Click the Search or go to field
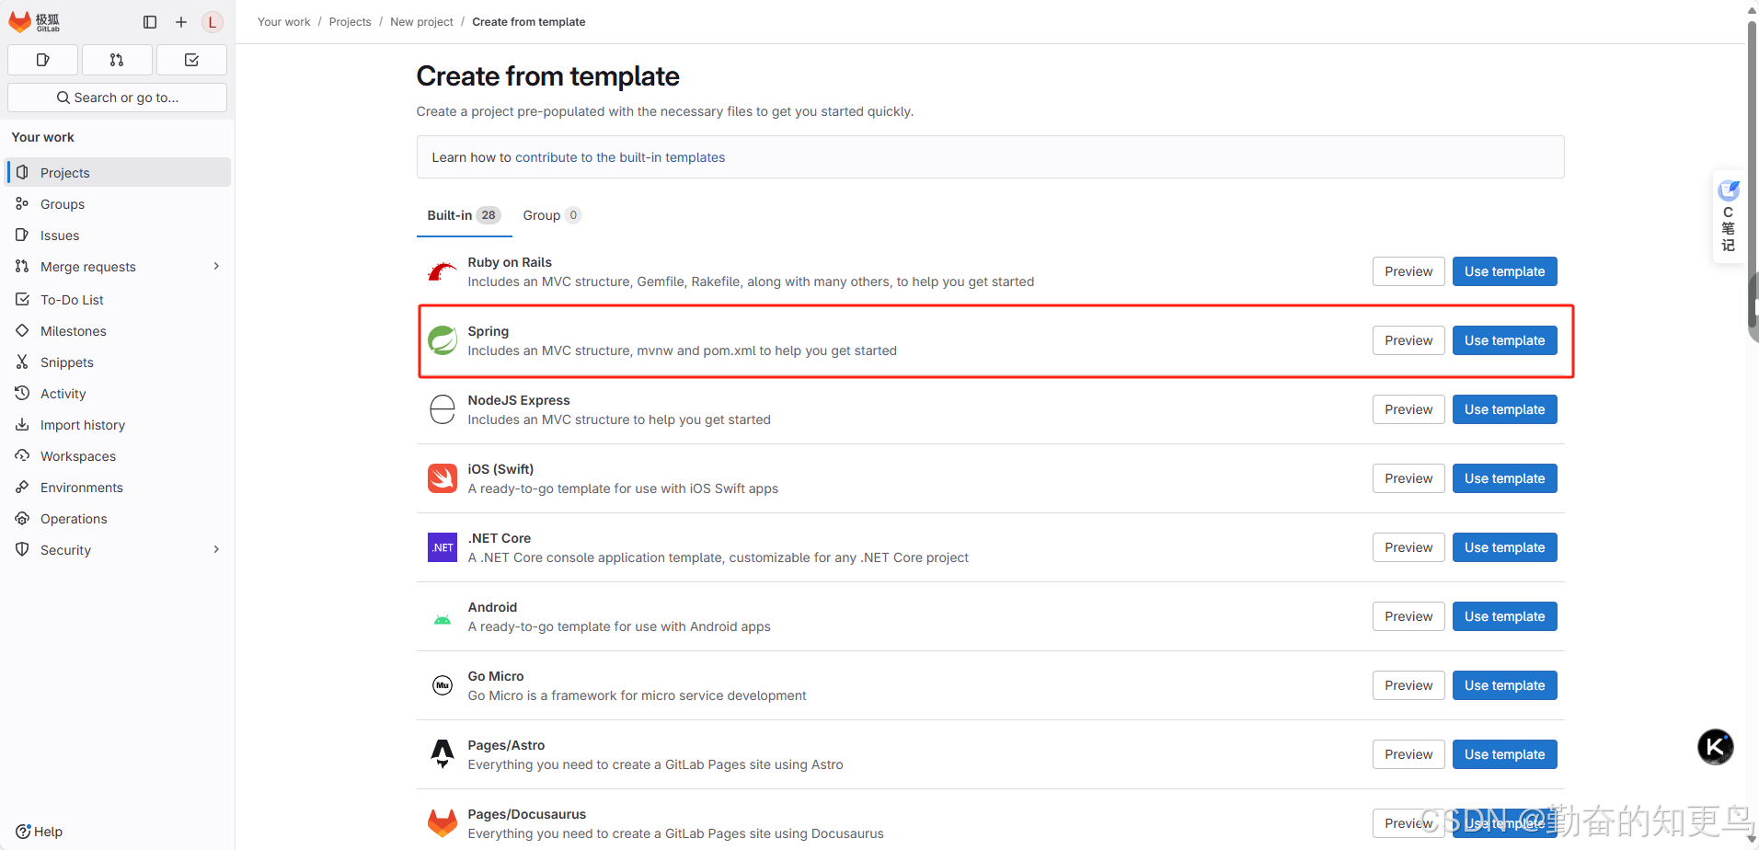Viewport: 1759px width, 850px height. coord(117,98)
